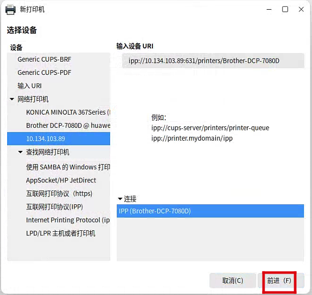Select IPP (Brother-DCP-7080D) connection

pyautogui.click(x=210, y=211)
